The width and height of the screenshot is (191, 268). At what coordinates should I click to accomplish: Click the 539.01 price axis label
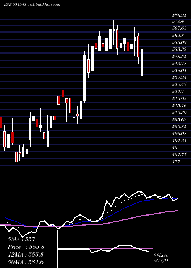[x=179, y=70]
